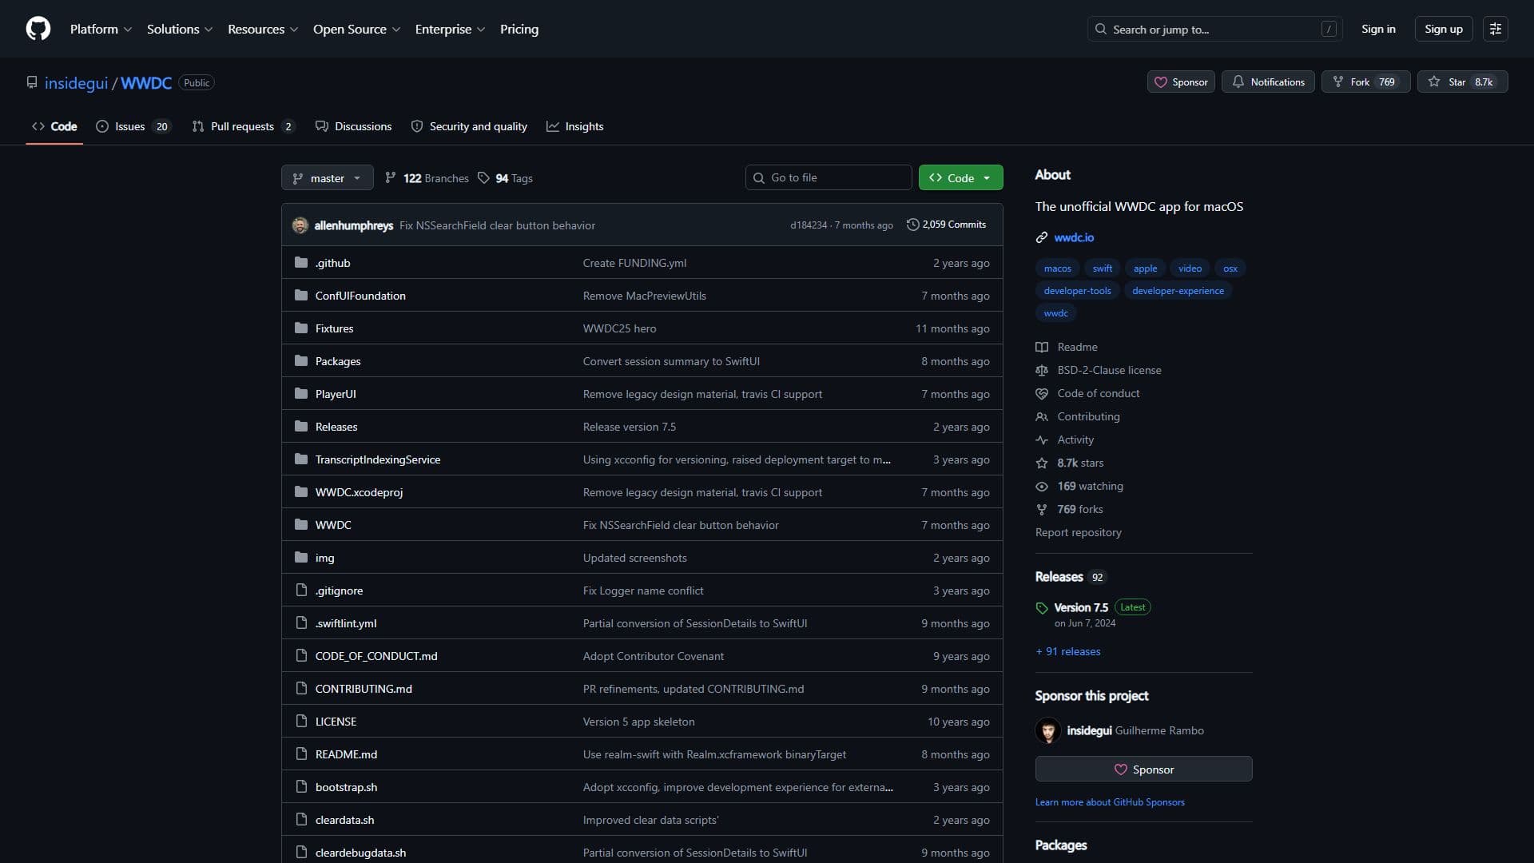Switch to the Discussions tab
Screen dimensions: 1534x863
coord(353,126)
